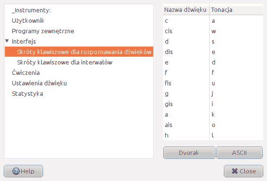This screenshot has height=181, width=267.
Task: Apply the ASCII key layout
Action: coord(239,153)
